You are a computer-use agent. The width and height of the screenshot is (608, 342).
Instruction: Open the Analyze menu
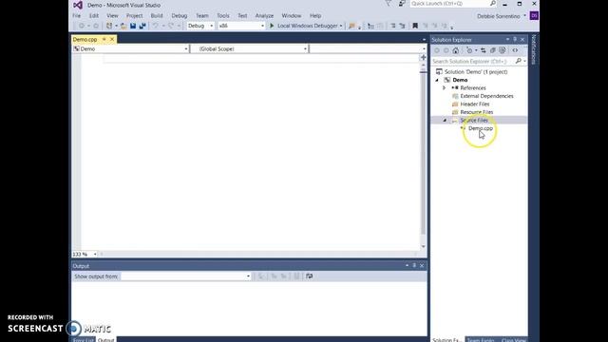pos(264,16)
